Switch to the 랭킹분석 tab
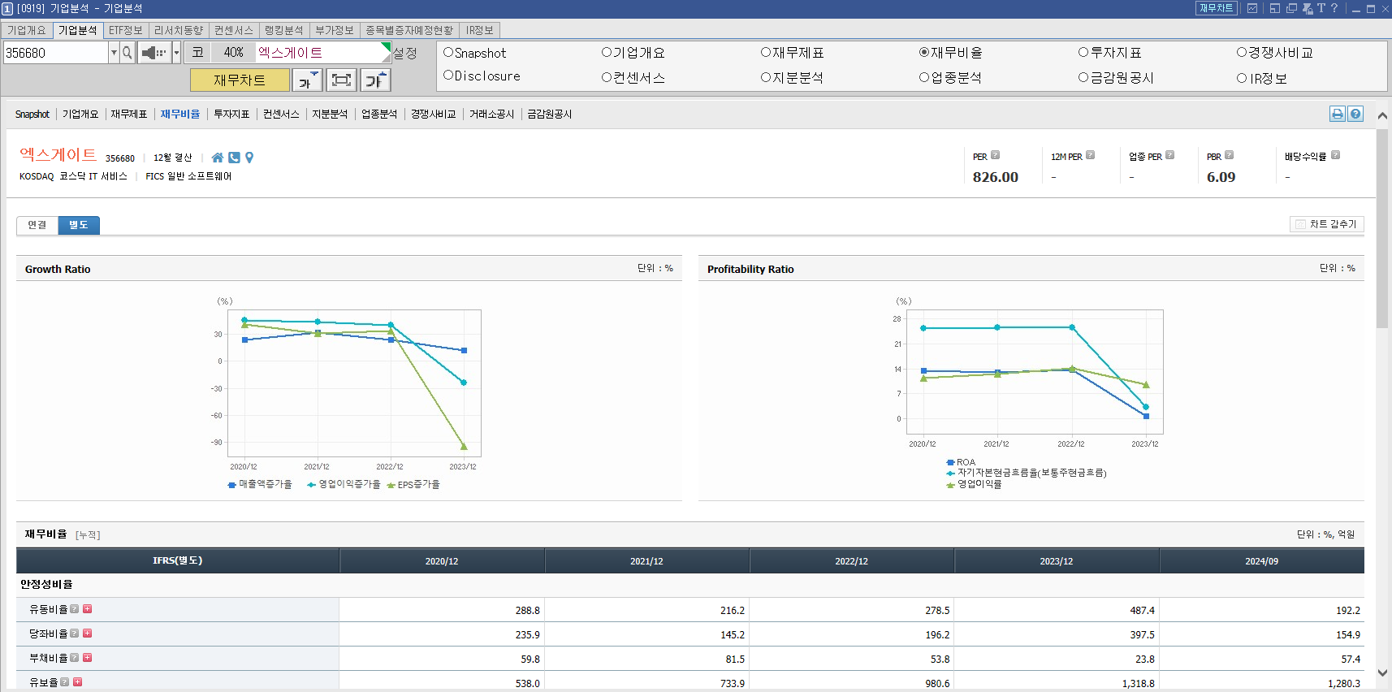Screen dimensions: 1392x692 [284, 30]
